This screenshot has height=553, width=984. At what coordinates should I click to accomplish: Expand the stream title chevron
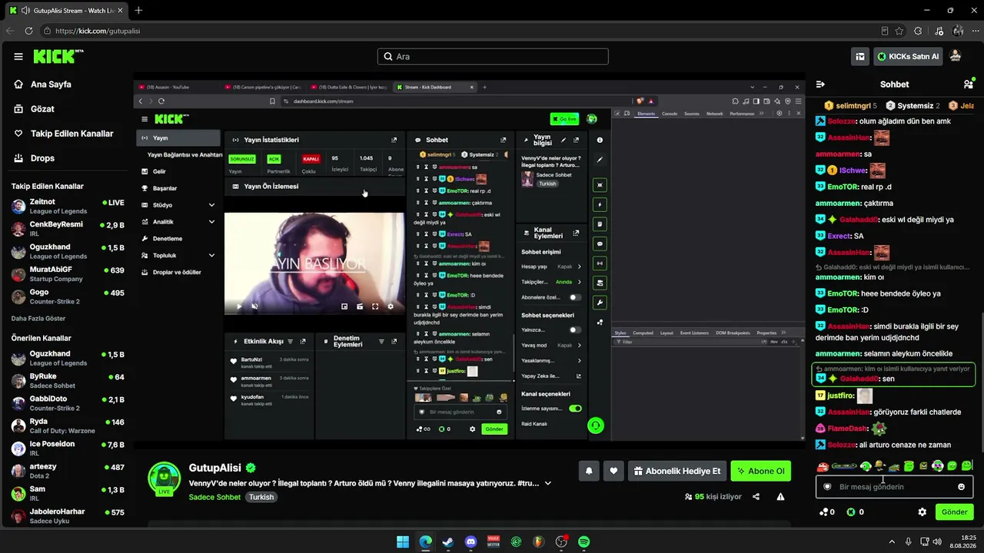pyautogui.click(x=548, y=483)
